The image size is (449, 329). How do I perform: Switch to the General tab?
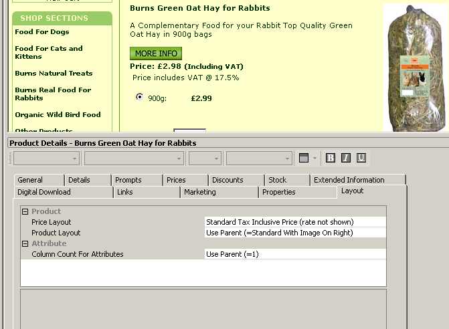(30, 180)
